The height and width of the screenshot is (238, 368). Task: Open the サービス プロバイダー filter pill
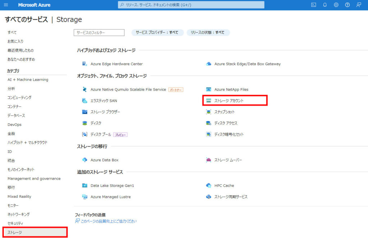(x=157, y=33)
